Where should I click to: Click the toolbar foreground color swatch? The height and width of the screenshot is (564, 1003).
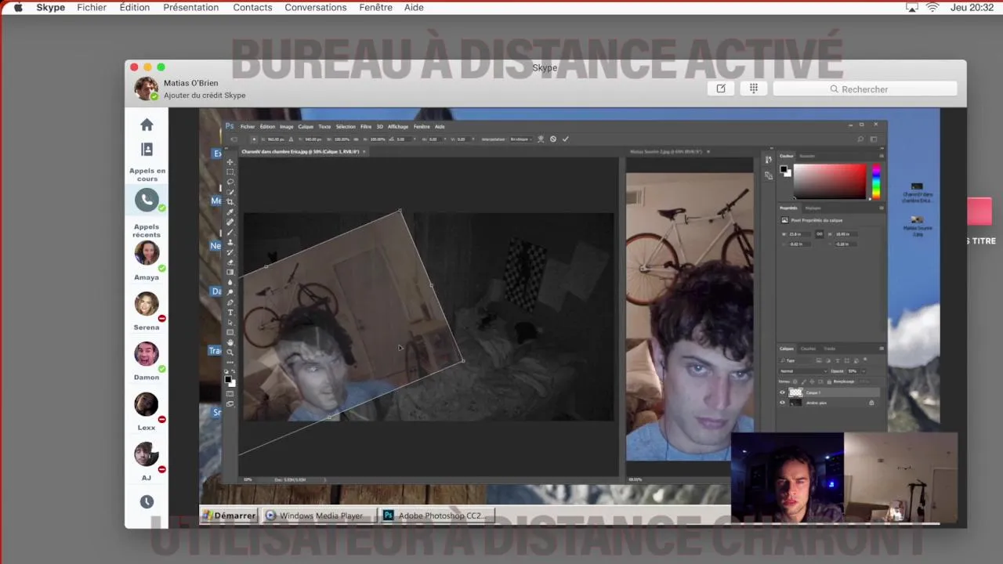(x=228, y=379)
